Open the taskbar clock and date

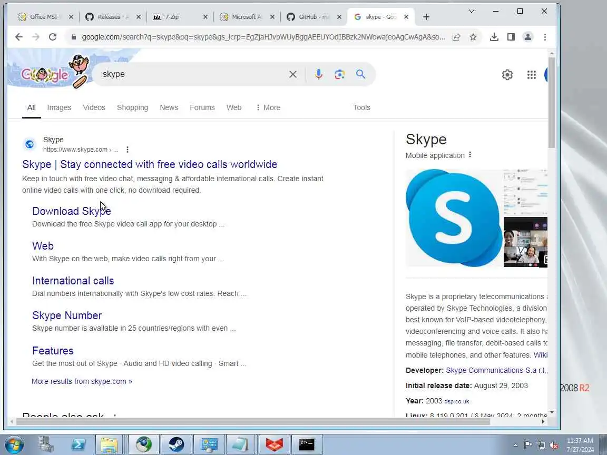tap(580, 445)
